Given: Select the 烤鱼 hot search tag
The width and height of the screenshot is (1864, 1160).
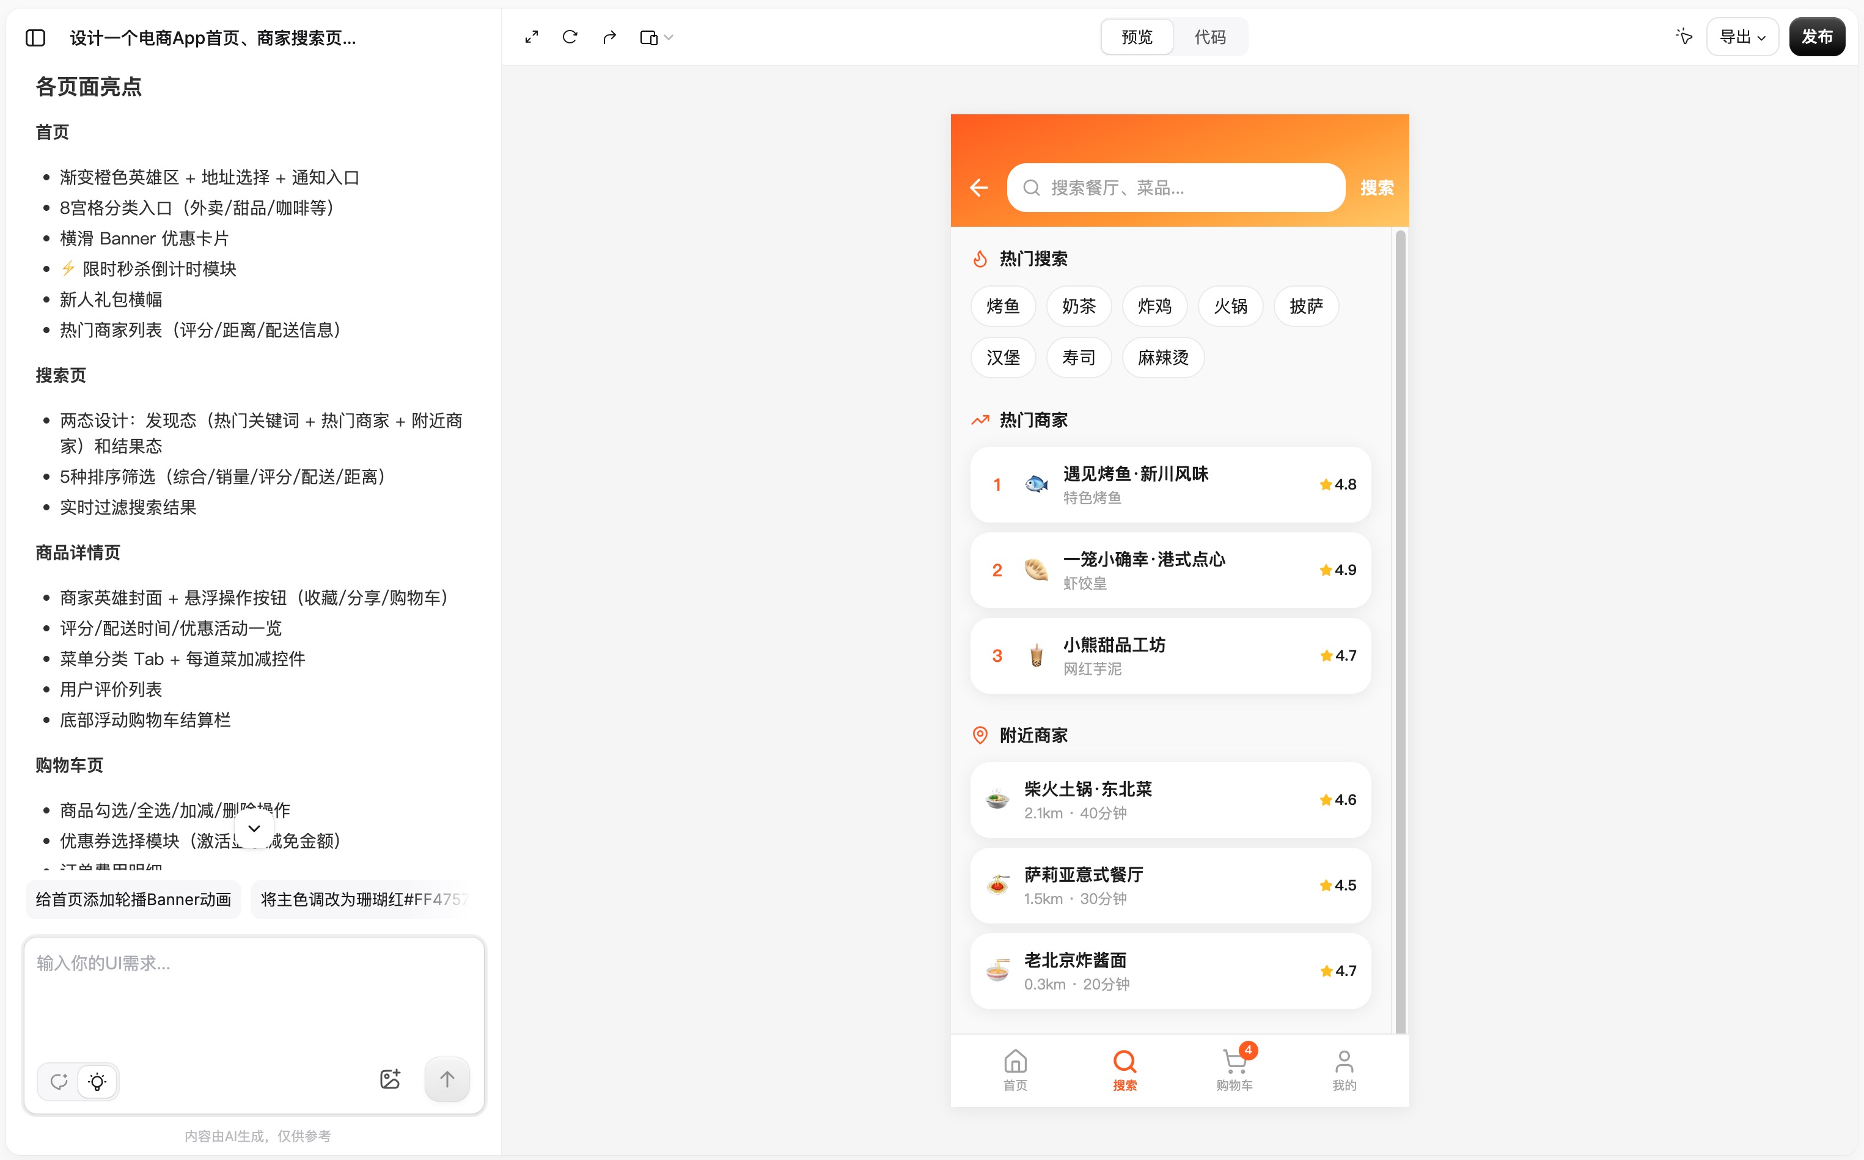Looking at the screenshot, I should click(x=1002, y=306).
